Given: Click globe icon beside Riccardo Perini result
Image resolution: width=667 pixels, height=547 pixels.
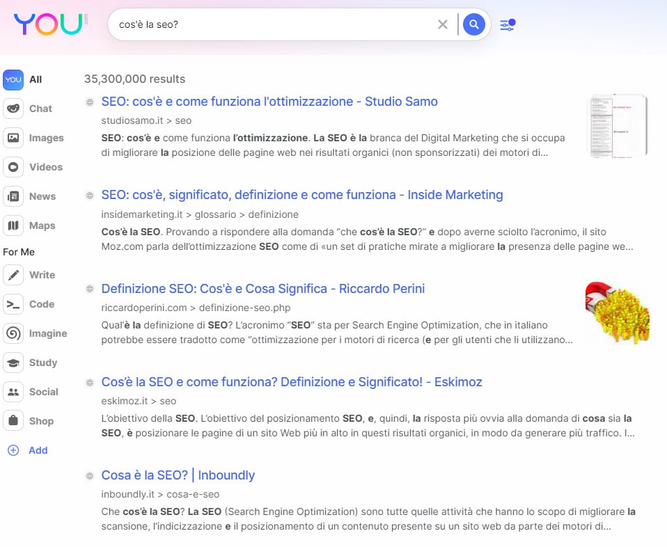Looking at the screenshot, I should click(x=90, y=289).
